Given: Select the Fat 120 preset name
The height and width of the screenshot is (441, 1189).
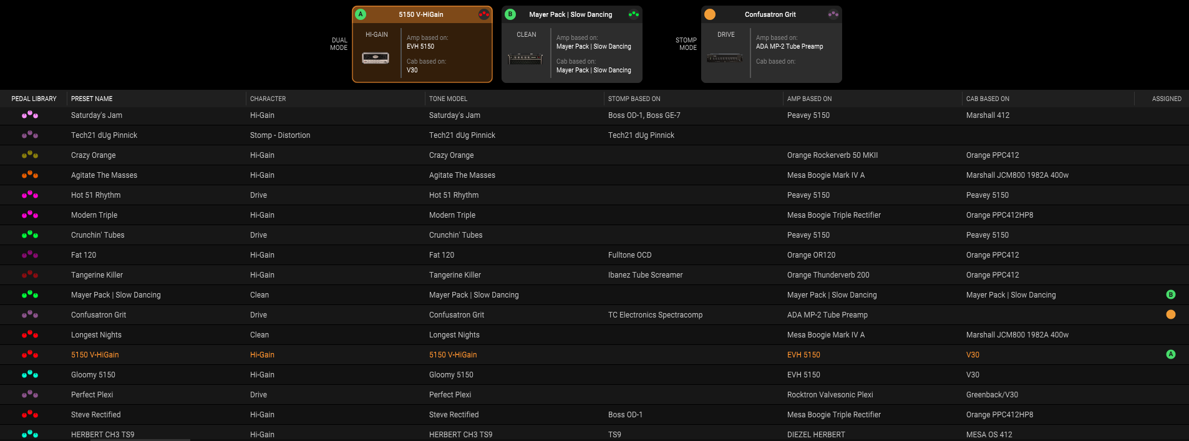Looking at the screenshot, I should coord(84,255).
